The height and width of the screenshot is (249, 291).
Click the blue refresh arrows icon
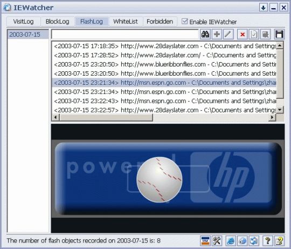254,241
